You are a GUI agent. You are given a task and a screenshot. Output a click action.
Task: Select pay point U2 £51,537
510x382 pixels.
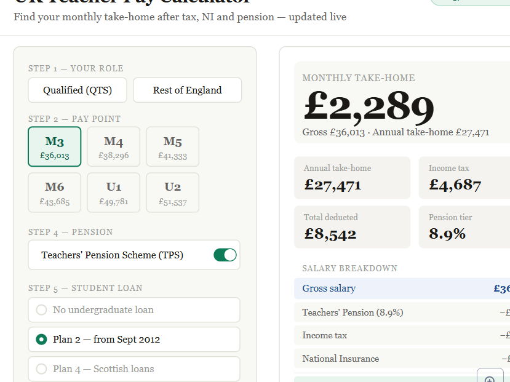pyautogui.click(x=172, y=192)
